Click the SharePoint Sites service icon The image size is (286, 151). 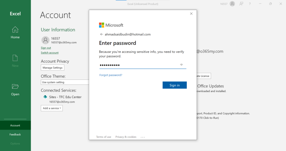[45, 97]
